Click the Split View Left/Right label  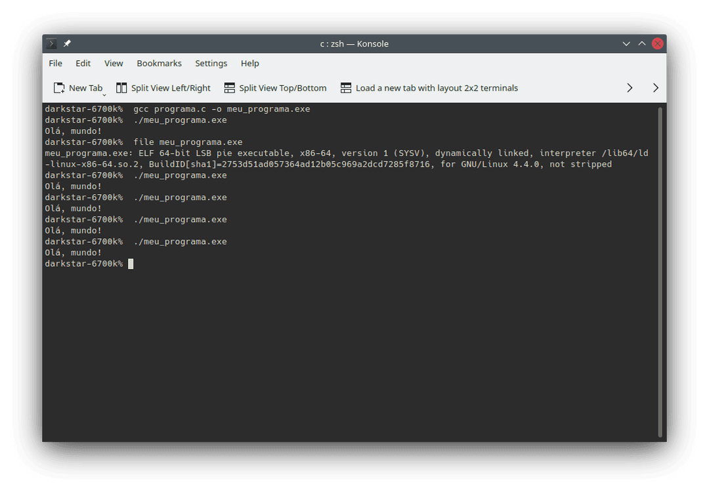pyautogui.click(x=171, y=87)
